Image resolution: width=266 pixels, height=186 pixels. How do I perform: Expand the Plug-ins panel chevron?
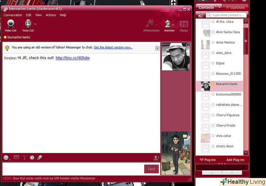point(202,160)
